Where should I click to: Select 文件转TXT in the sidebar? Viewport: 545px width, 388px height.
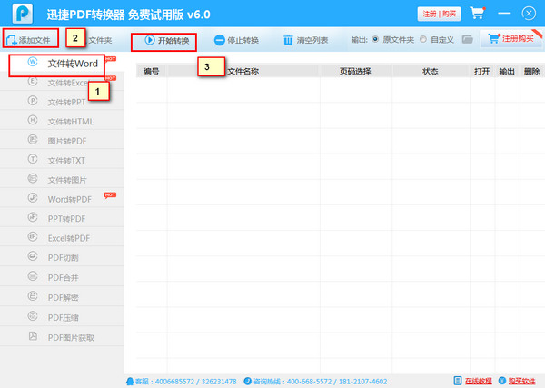(x=62, y=160)
